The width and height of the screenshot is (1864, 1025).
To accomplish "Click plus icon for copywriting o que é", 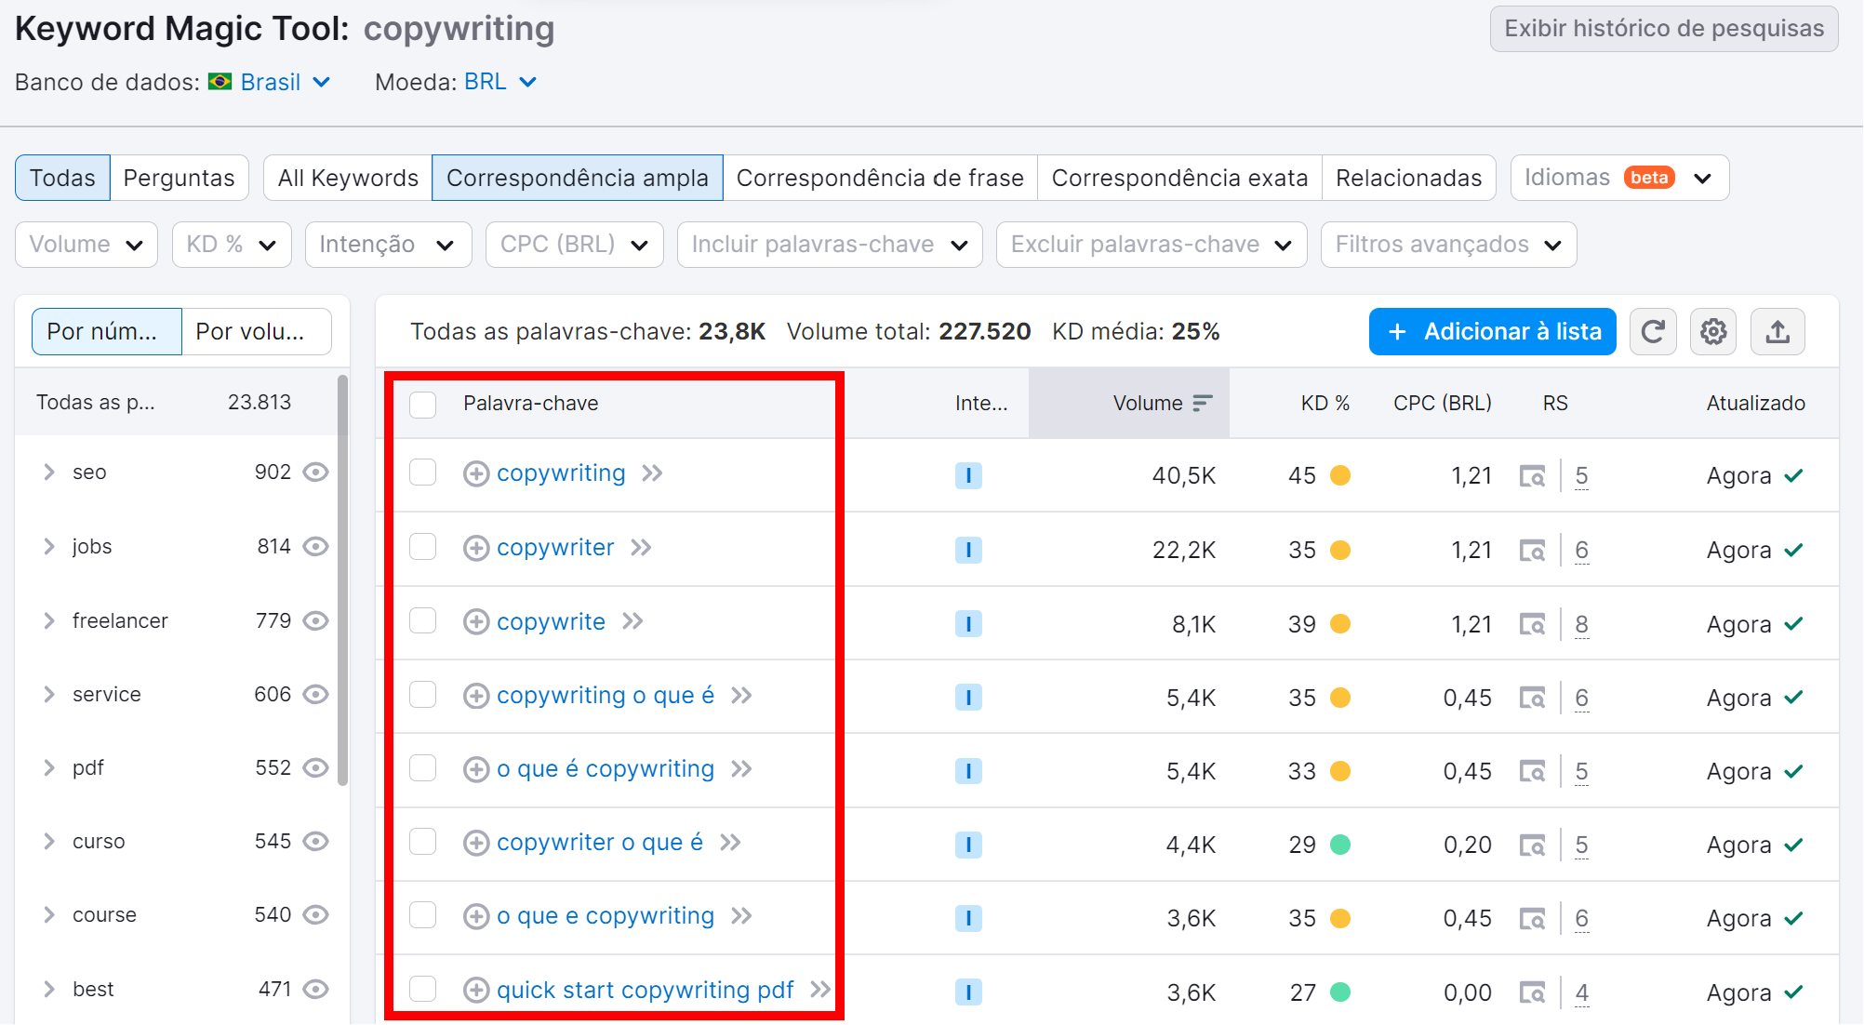I will tap(476, 697).
